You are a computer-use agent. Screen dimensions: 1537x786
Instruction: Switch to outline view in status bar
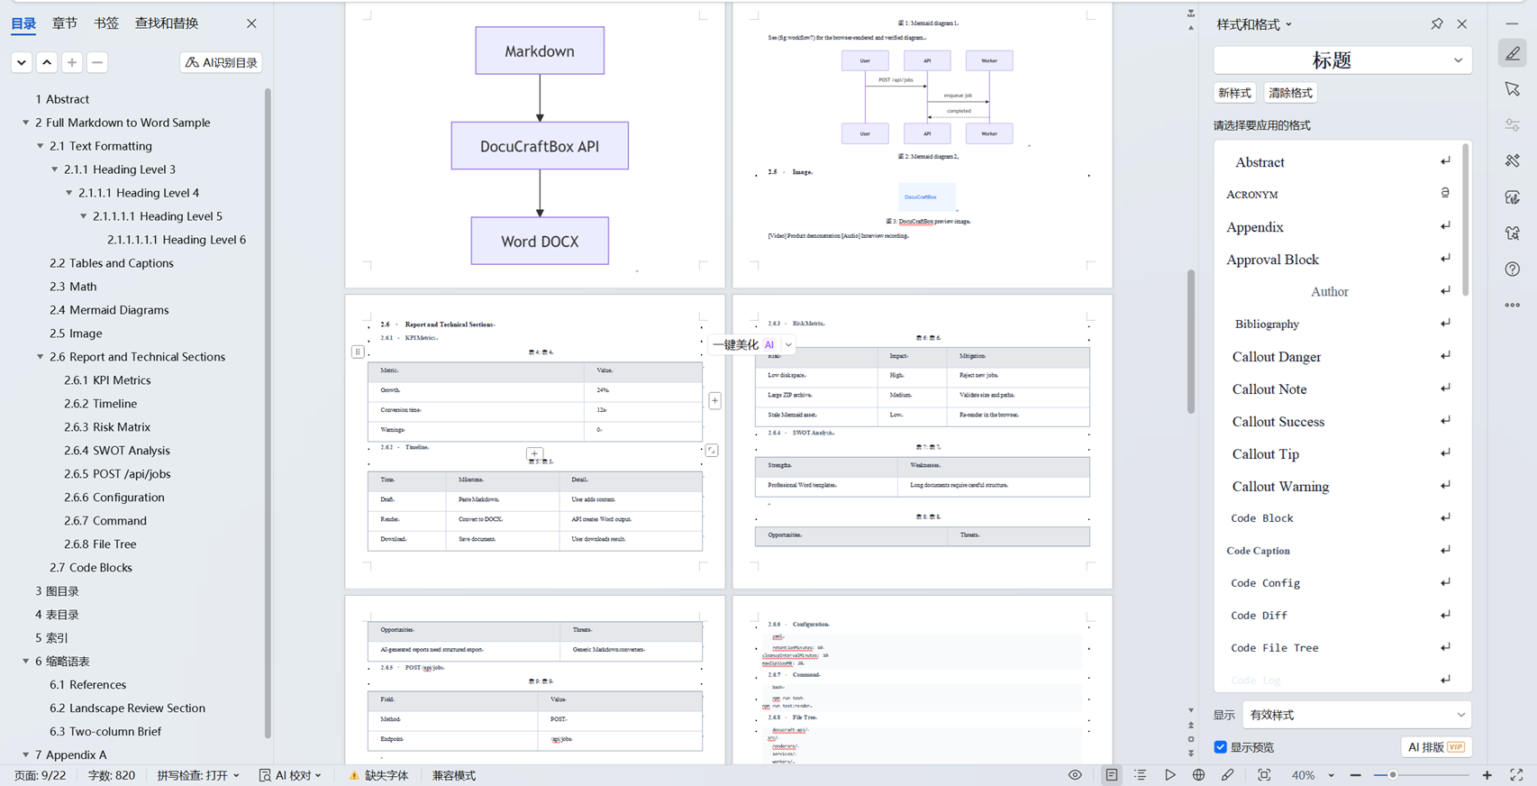coord(1141,775)
